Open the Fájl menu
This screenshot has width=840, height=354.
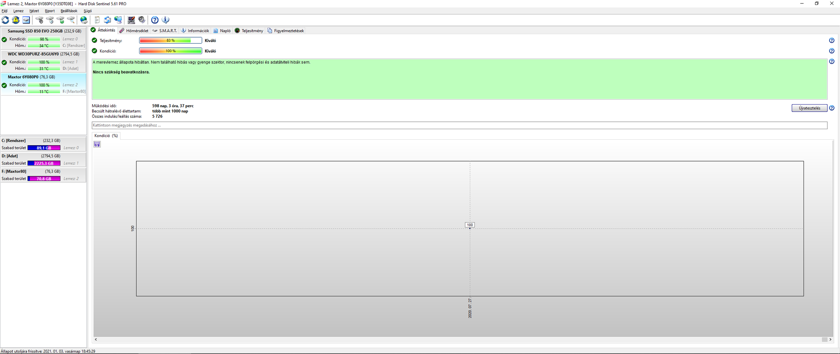[5, 11]
